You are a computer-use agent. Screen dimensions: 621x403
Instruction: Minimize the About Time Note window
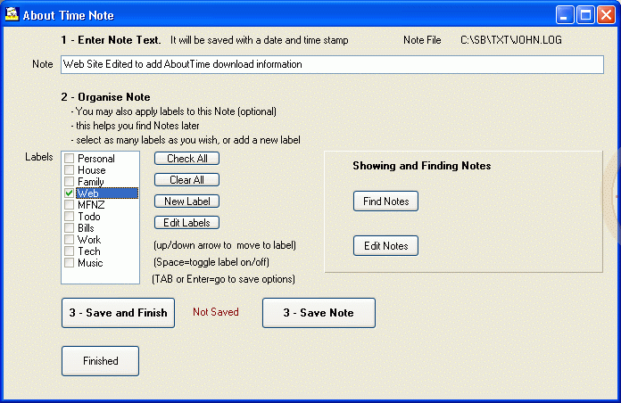pos(565,15)
